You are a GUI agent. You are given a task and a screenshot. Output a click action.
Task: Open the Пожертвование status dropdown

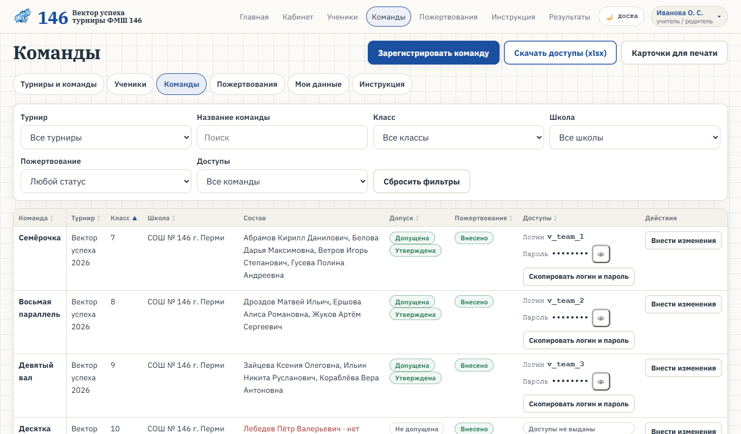pos(106,181)
